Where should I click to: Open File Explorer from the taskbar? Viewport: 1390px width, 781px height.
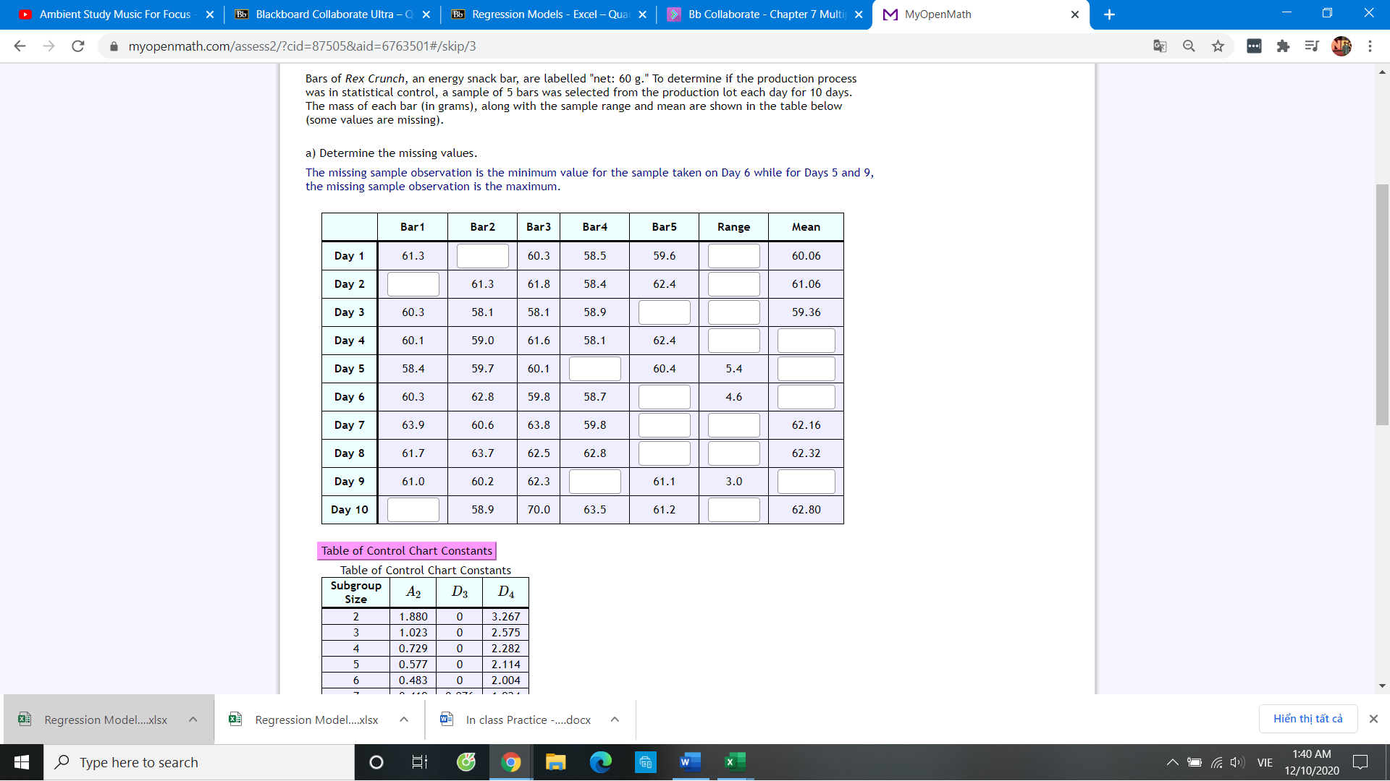click(x=555, y=761)
